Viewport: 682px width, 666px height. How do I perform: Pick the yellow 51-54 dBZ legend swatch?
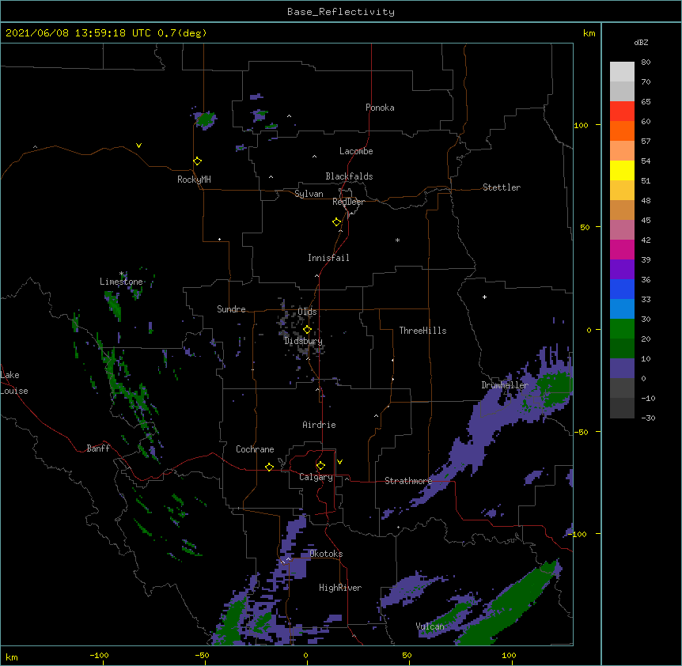[622, 170]
